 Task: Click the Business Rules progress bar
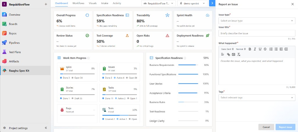pos(188,102)
